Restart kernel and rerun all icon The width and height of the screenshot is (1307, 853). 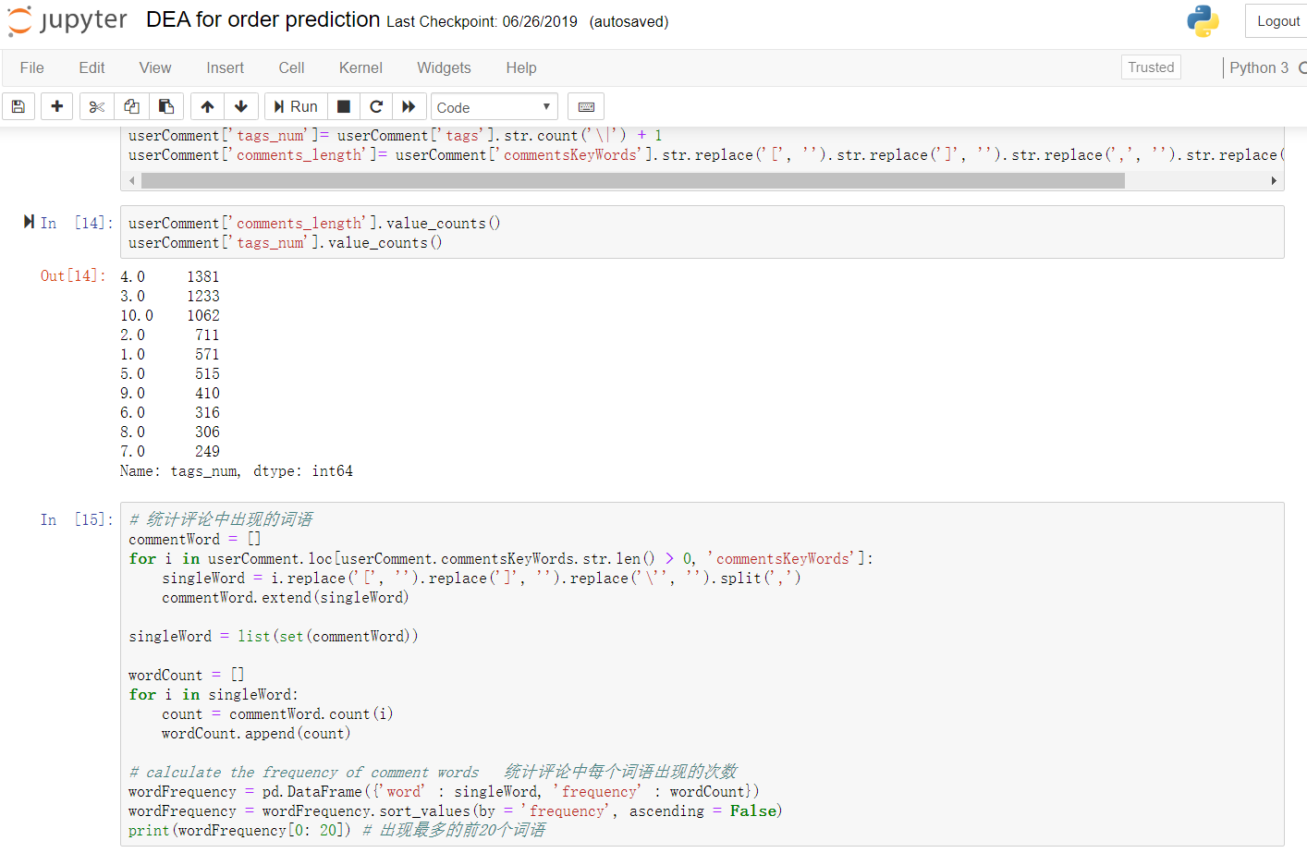[409, 106]
